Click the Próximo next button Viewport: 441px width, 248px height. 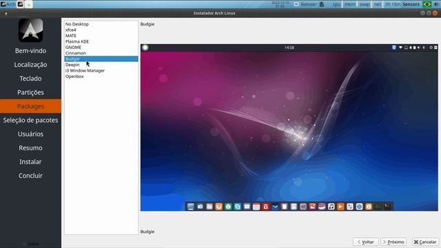point(393,242)
